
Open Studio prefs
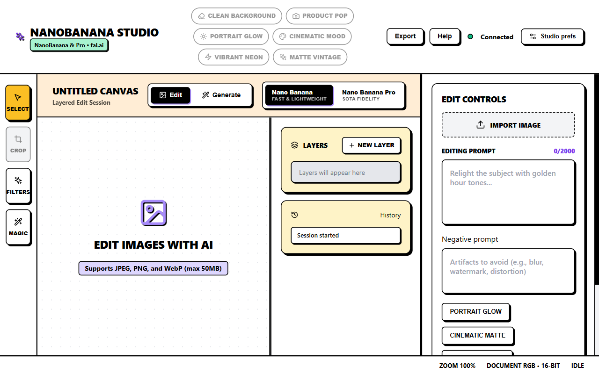click(x=553, y=36)
